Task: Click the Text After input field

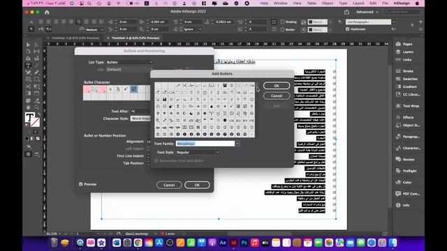Action: point(140,112)
